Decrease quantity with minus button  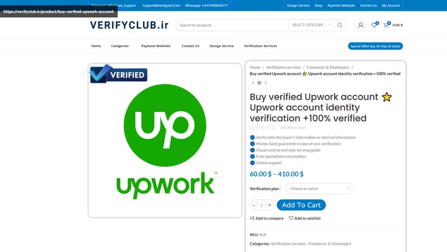tap(253, 205)
